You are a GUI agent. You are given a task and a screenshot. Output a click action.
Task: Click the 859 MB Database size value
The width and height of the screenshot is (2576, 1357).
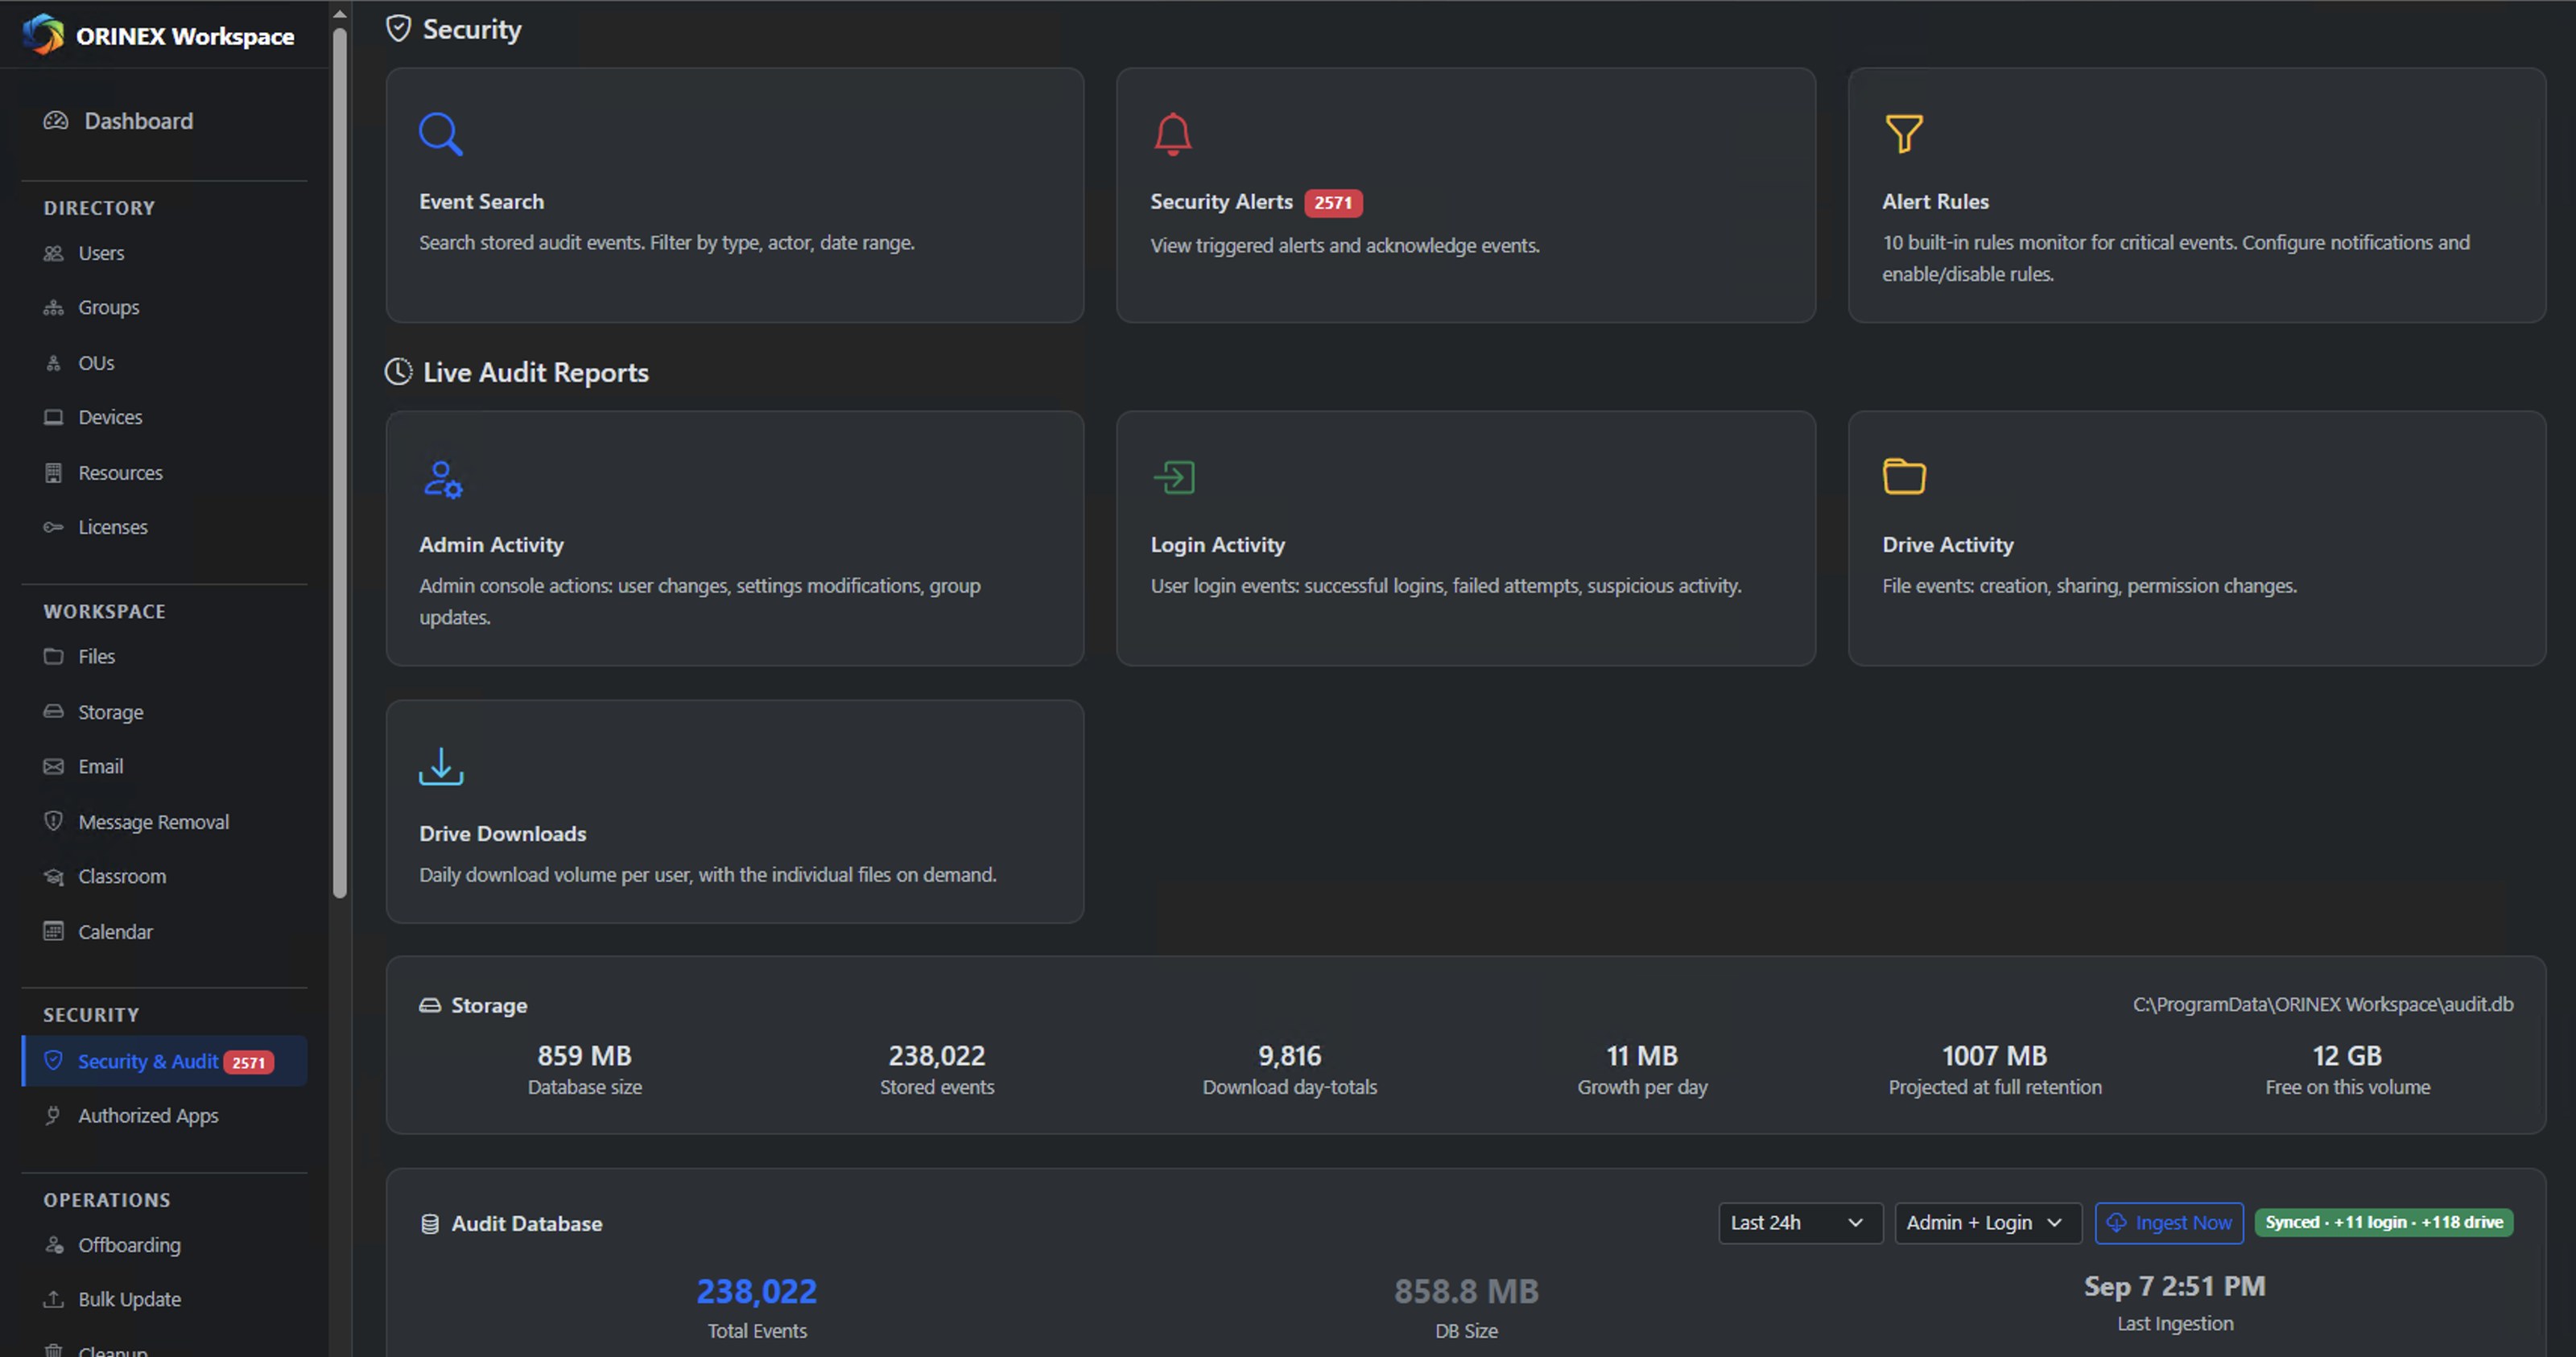(x=584, y=1055)
